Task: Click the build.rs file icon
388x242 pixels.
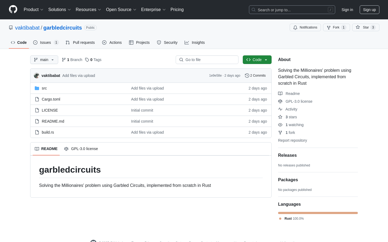Action: click(x=37, y=132)
